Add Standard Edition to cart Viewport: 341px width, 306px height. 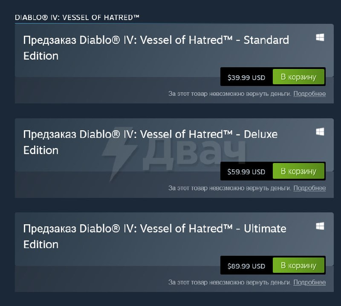point(298,77)
